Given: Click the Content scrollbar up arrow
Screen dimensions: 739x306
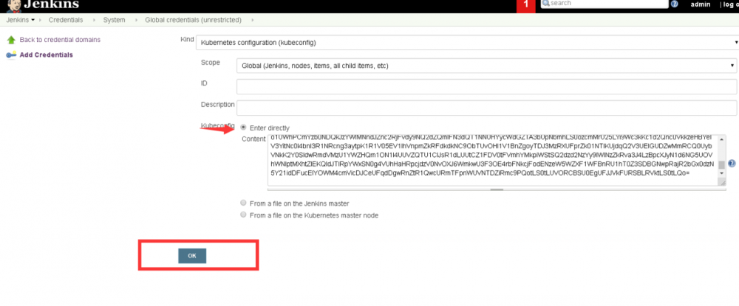Looking at the screenshot, I should coord(721,138).
